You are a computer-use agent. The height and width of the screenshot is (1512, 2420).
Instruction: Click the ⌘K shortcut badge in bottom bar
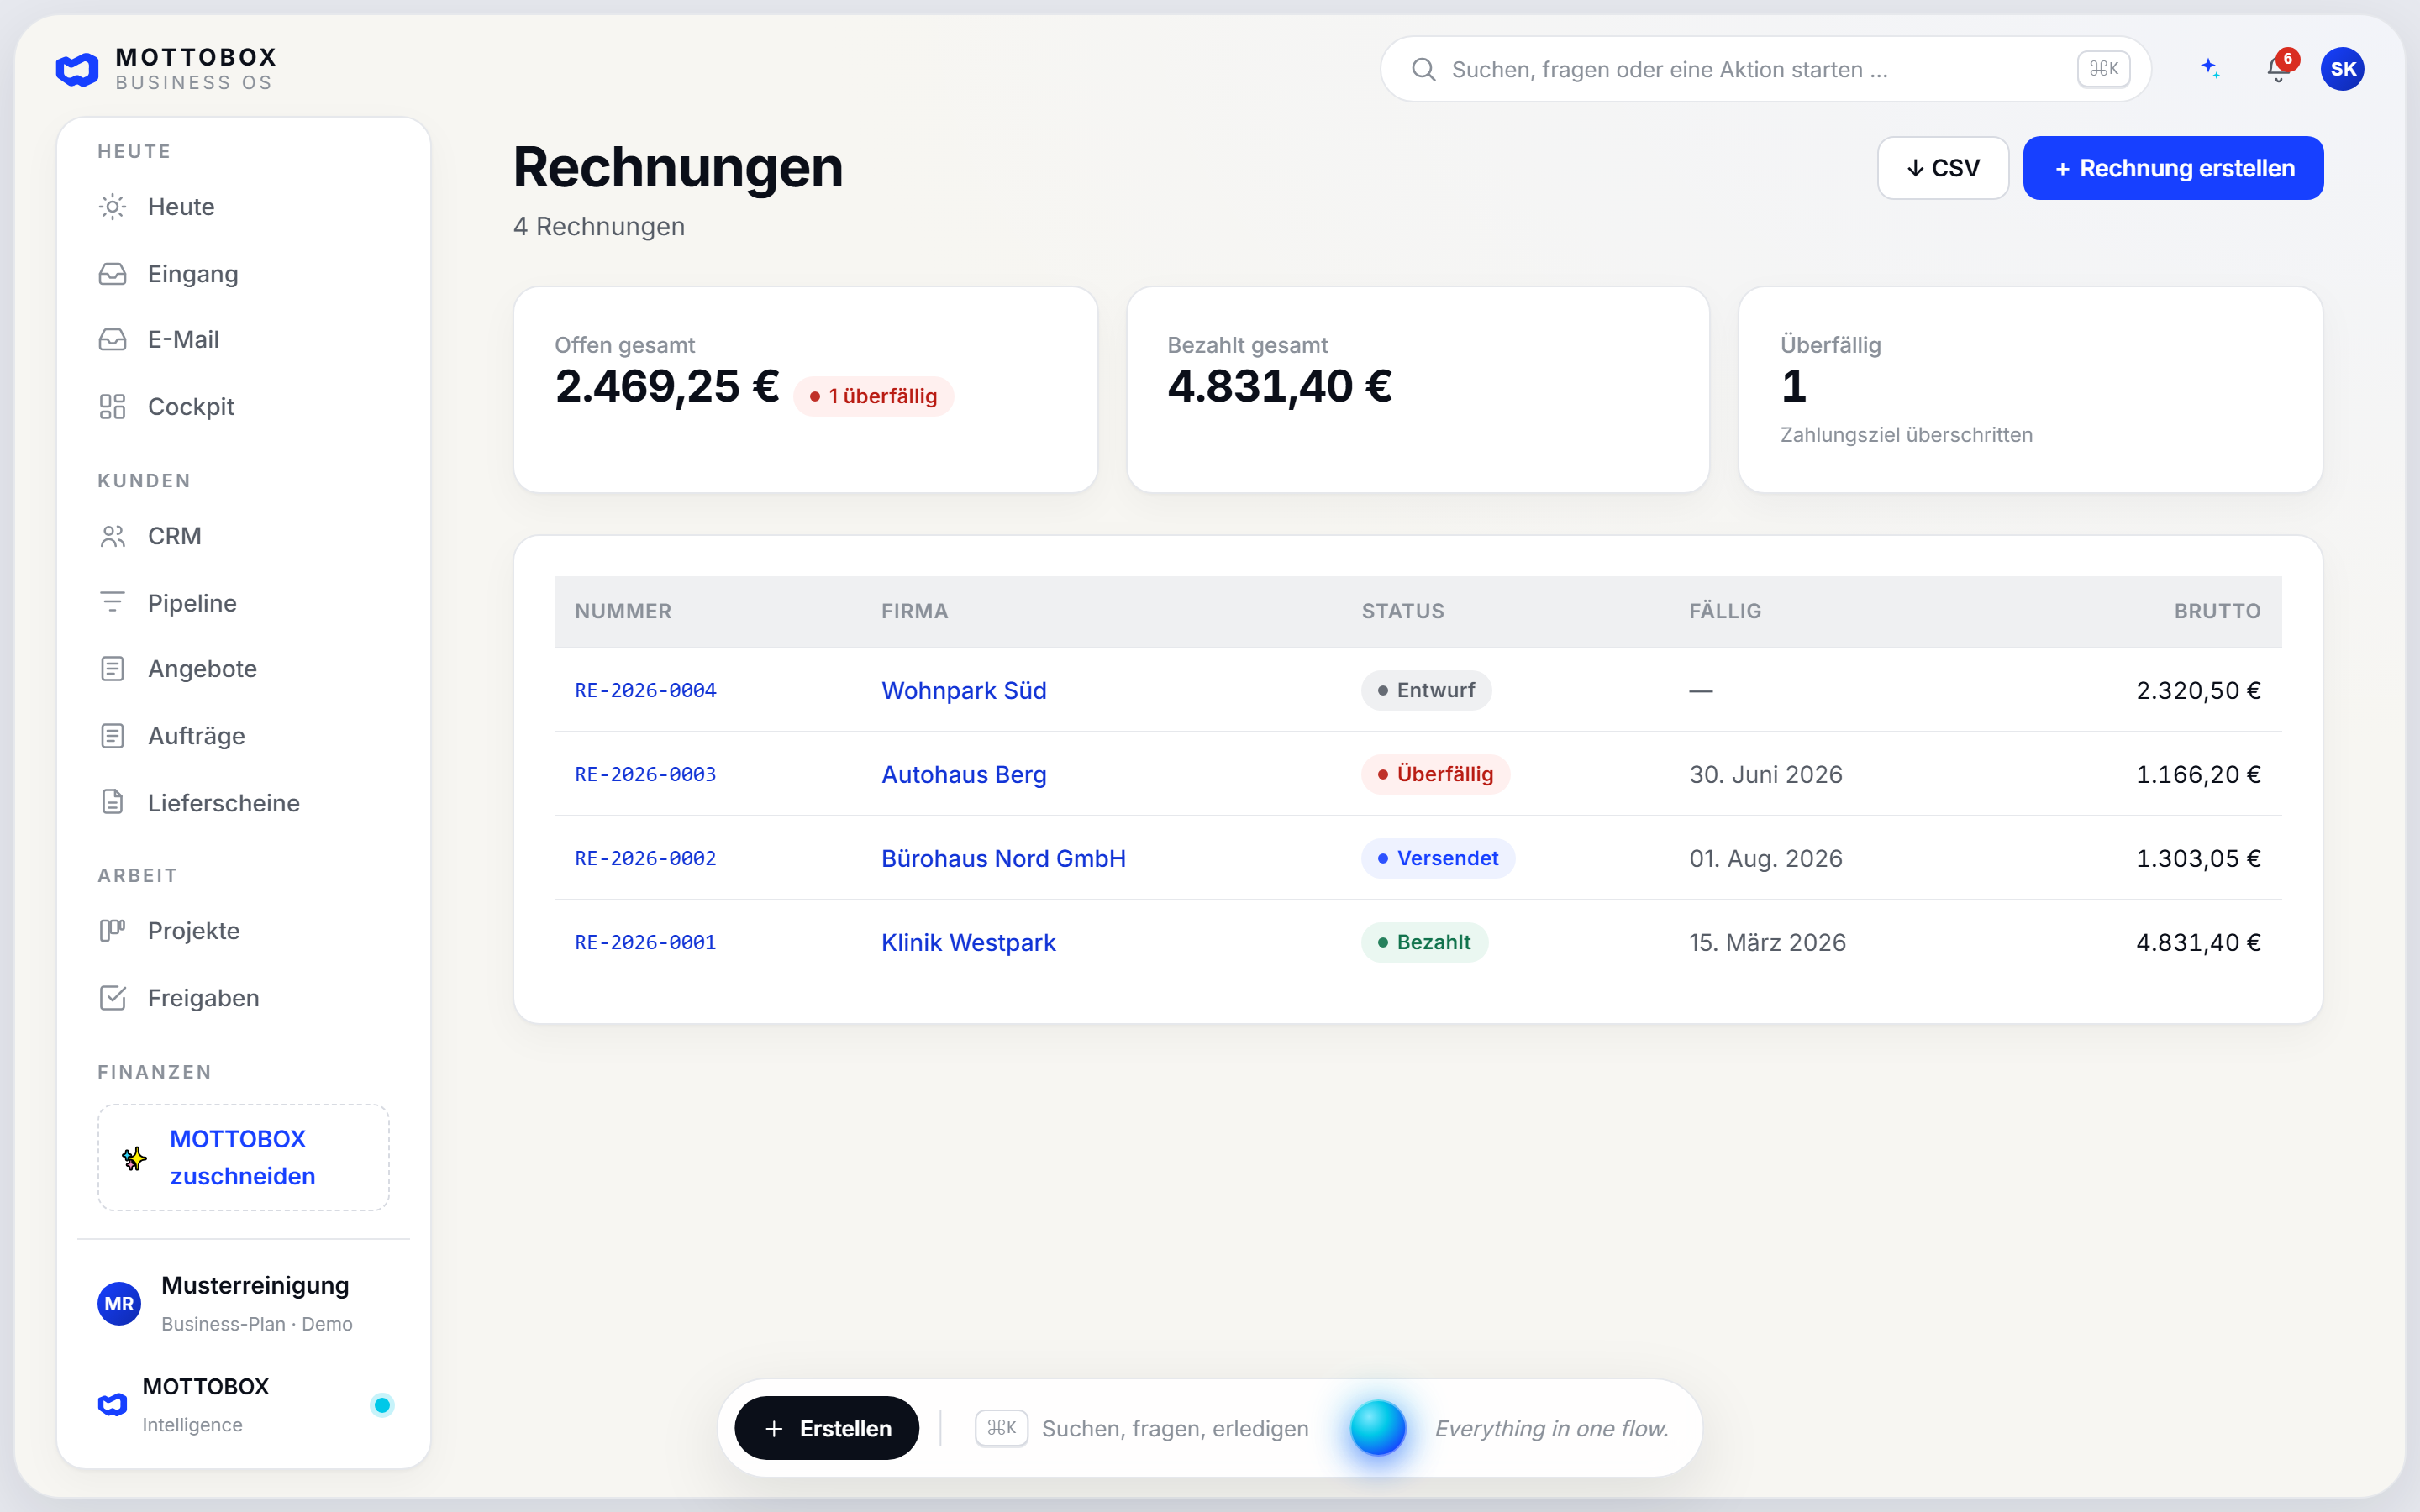tap(1001, 1428)
